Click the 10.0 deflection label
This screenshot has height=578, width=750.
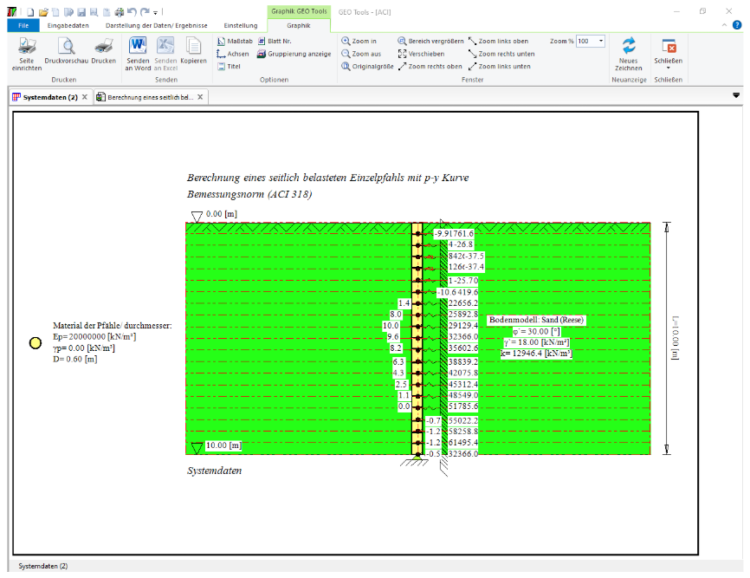coord(391,326)
